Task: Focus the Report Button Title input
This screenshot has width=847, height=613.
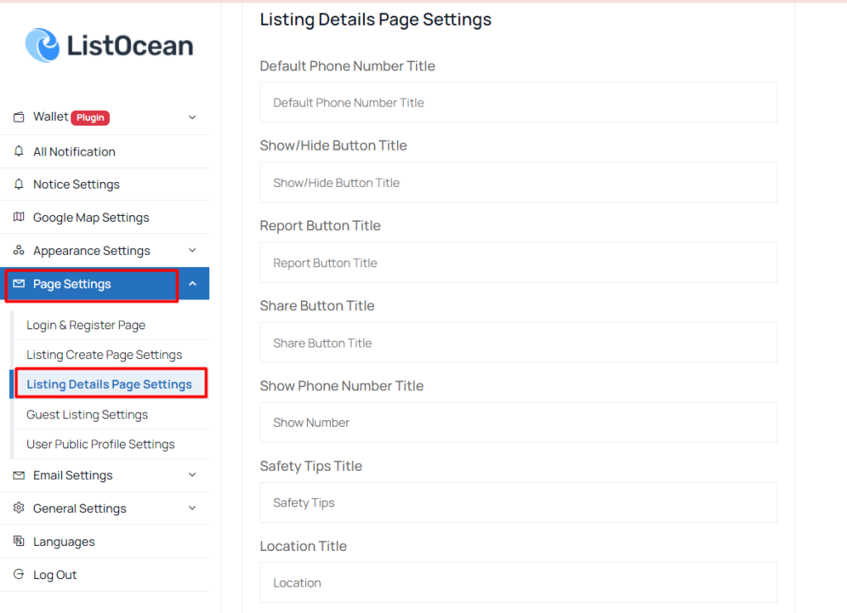Action: click(519, 262)
